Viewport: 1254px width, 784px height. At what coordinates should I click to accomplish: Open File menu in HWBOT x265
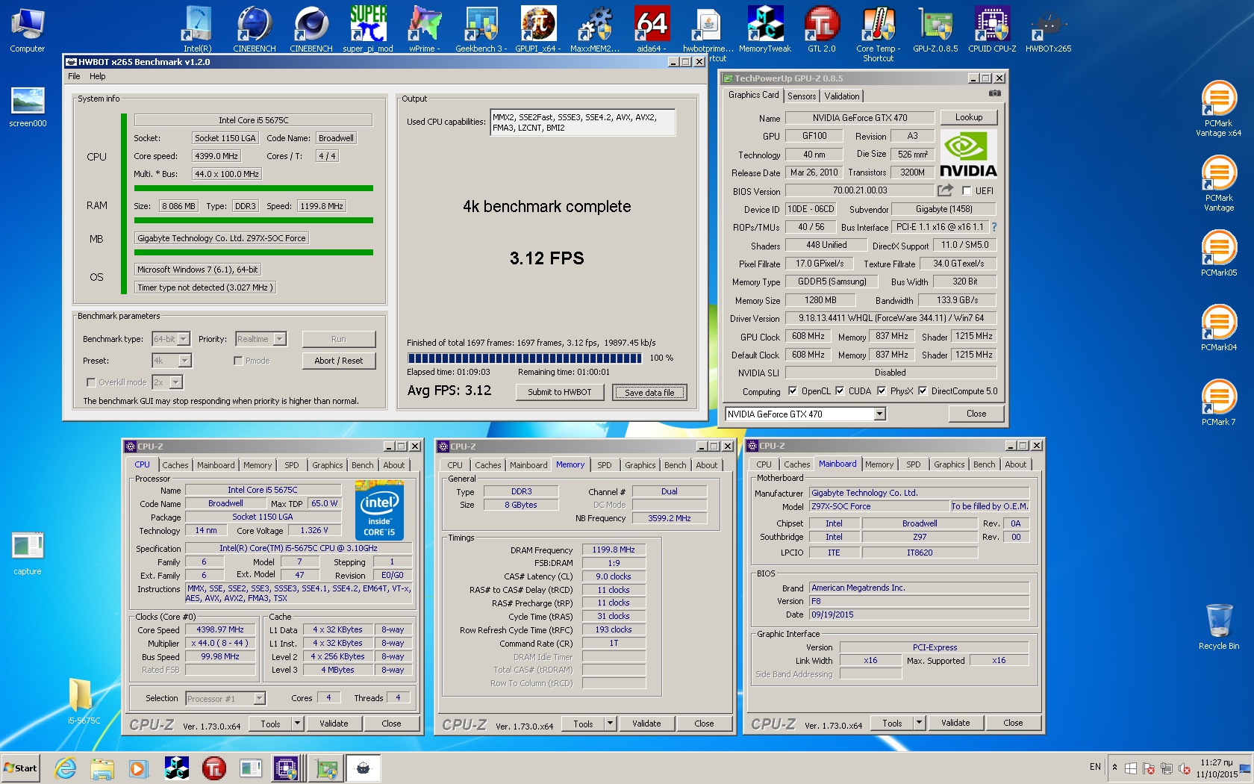point(74,76)
